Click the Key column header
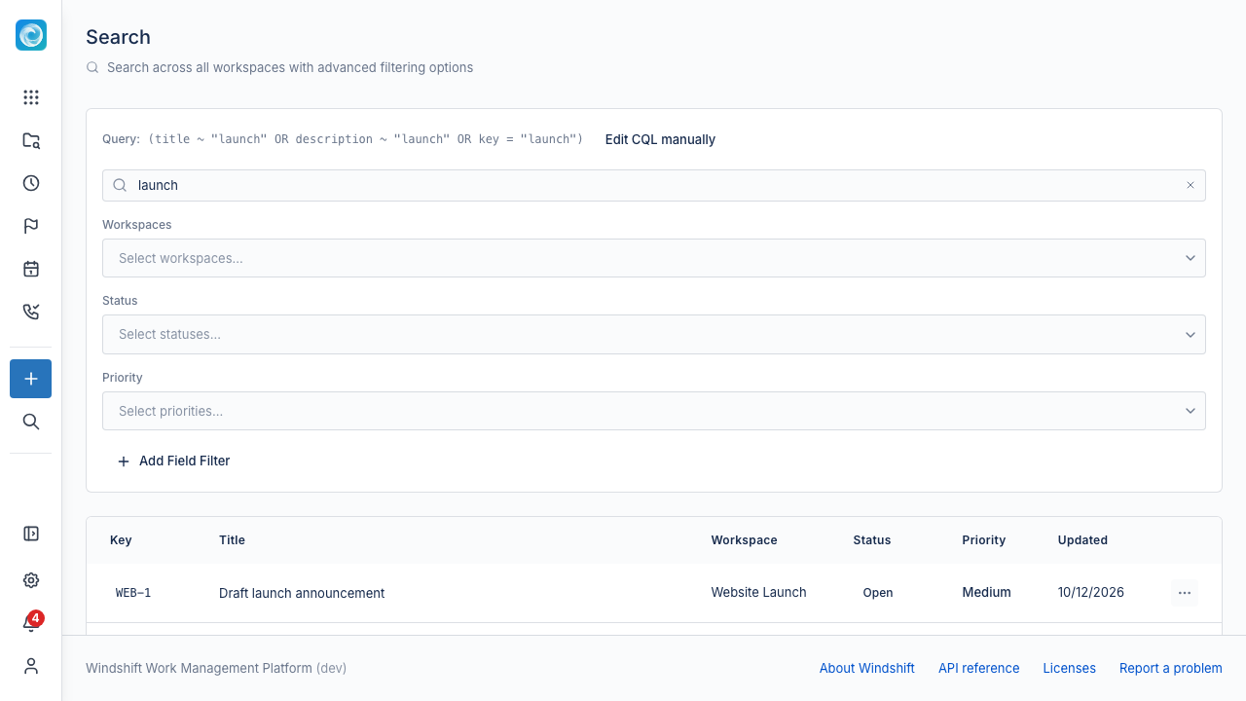The height and width of the screenshot is (701, 1246). (x=121, y=540)
